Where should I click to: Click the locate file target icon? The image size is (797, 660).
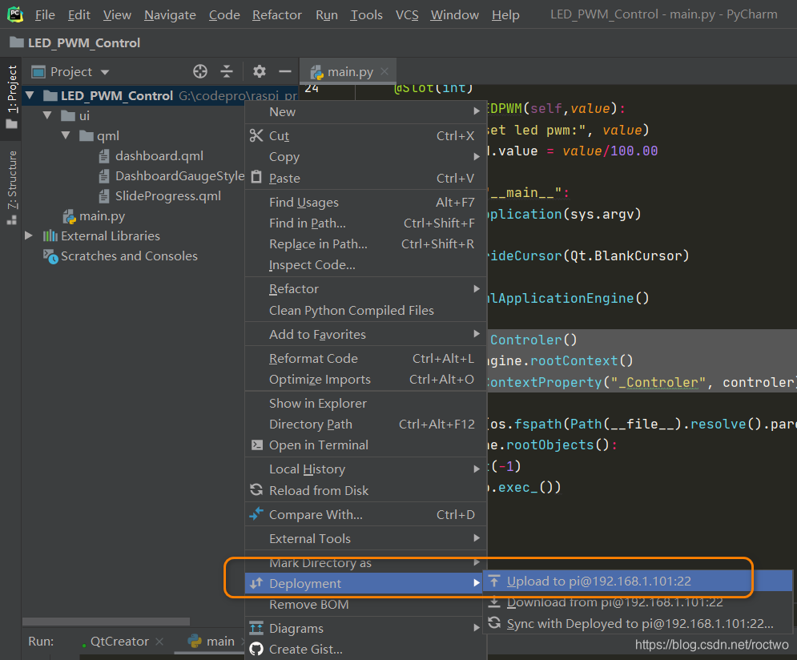coord(200,71)
